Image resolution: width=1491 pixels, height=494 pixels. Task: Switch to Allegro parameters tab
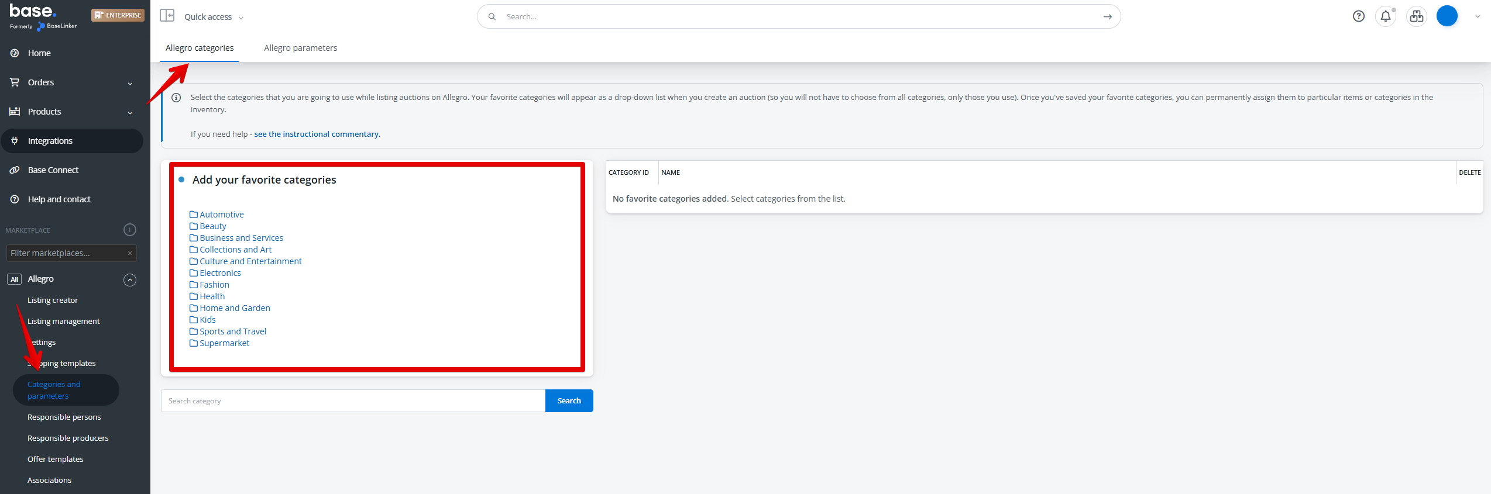(x=300, y=48)
